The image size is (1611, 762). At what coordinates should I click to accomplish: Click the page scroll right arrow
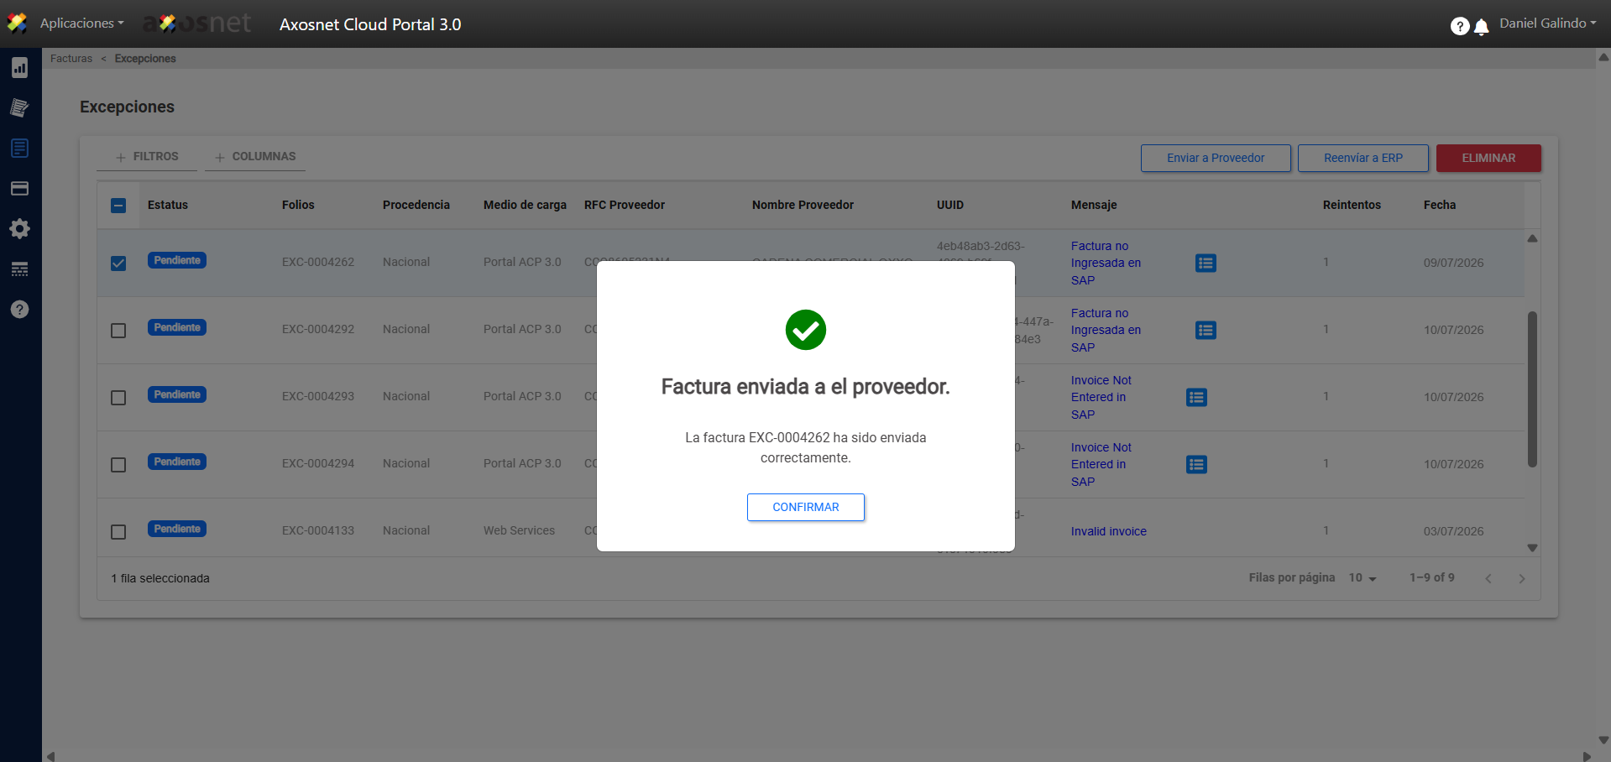click(x=1587, y=756)
